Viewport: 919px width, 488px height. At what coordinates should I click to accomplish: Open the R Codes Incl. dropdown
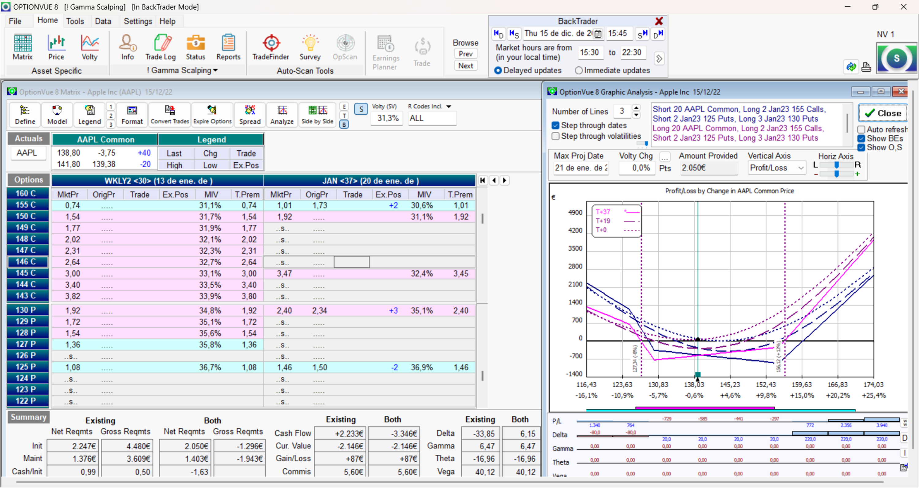pyautogui.click(x=449, y=106)
